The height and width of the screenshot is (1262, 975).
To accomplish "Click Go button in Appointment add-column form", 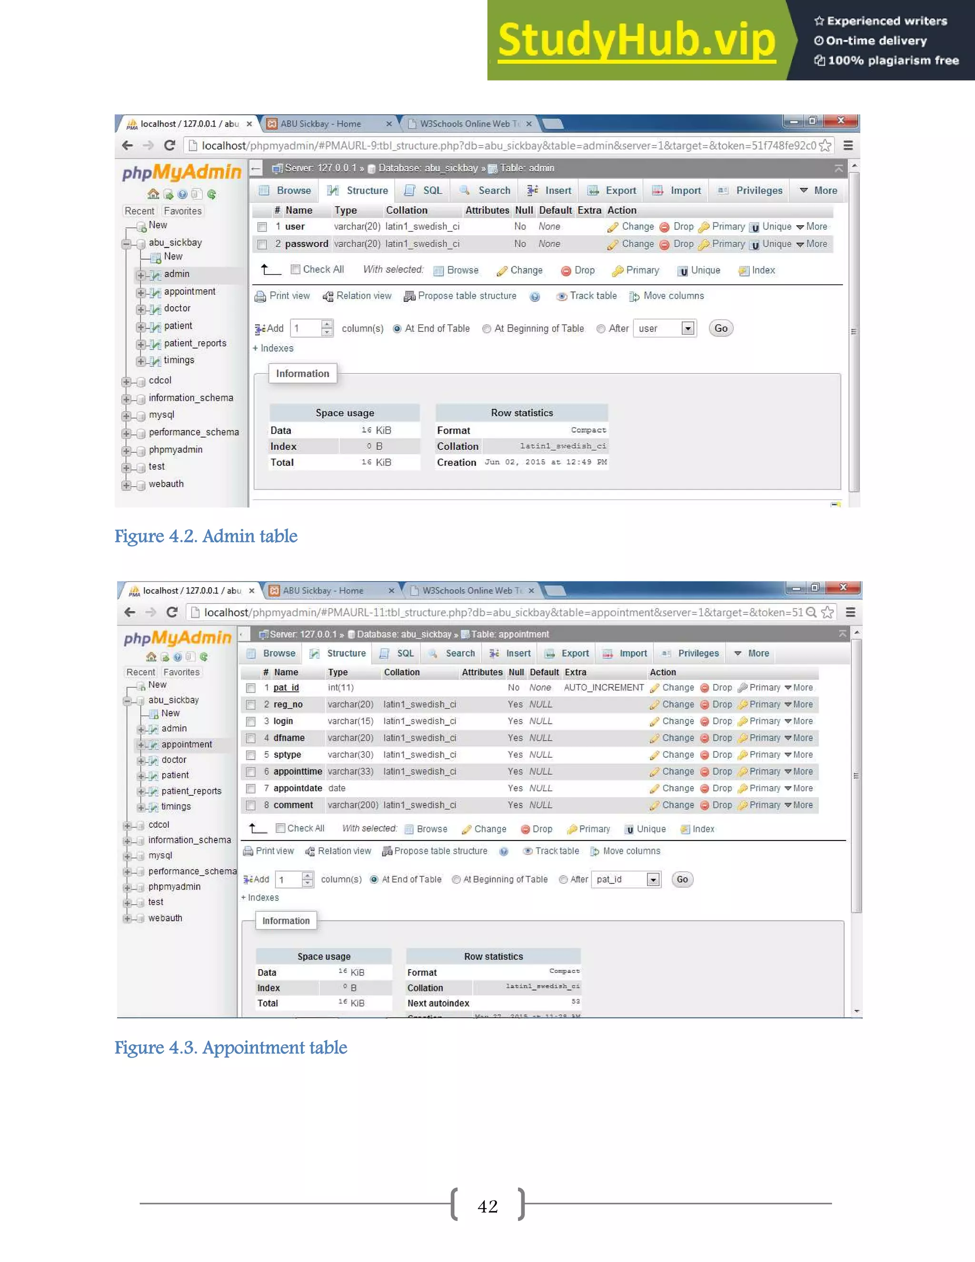I will 682,880.
